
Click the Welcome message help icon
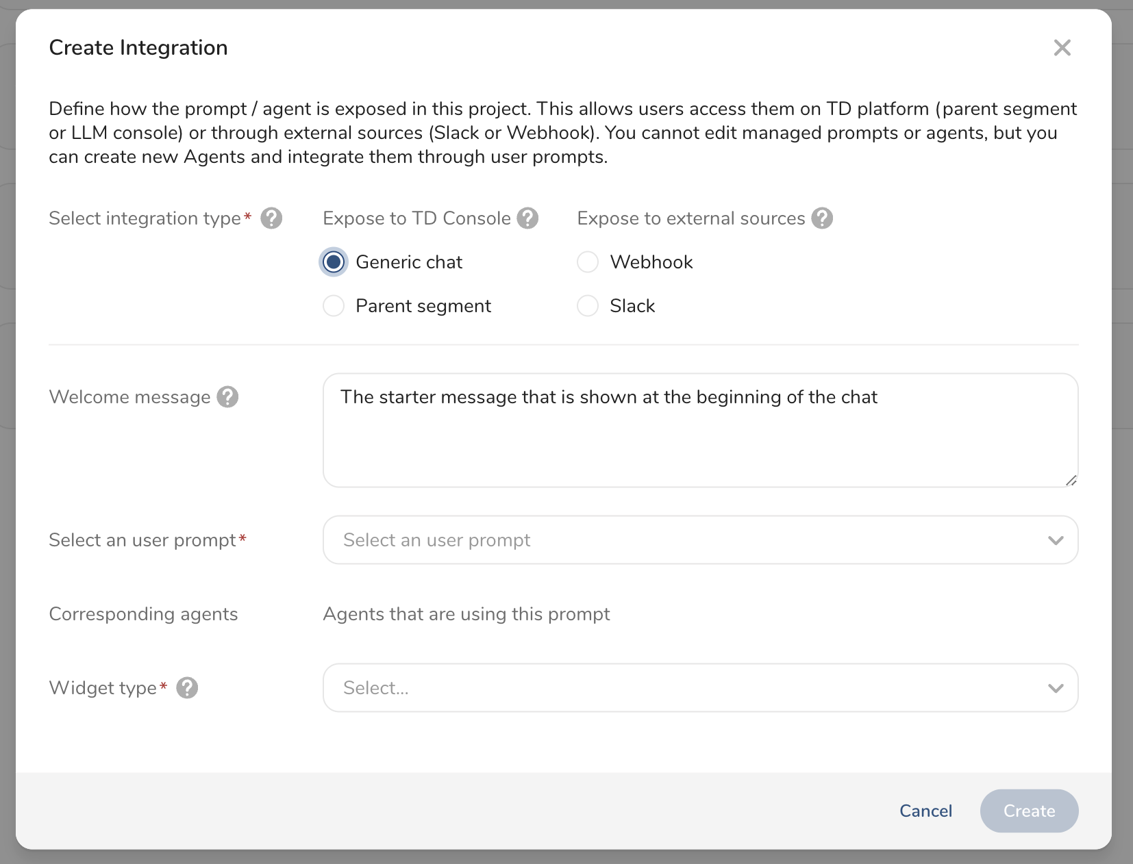(x=227, y=397)
